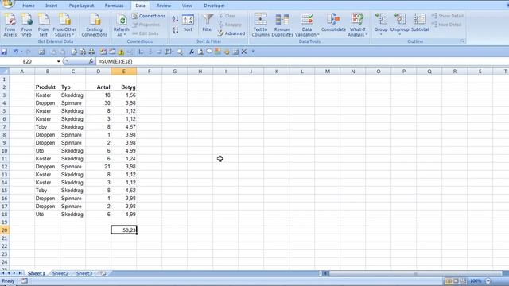
Task: Click the Clear filter button
Action: tap(227, 16)
